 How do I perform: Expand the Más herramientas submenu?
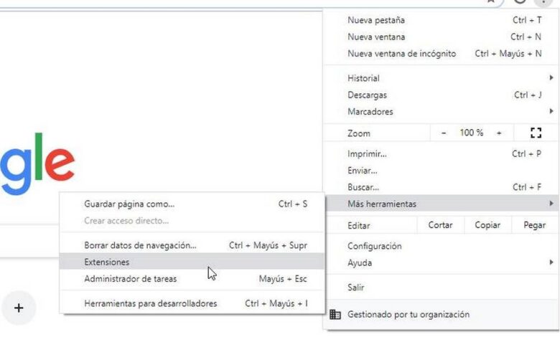[x=442, y=204]
